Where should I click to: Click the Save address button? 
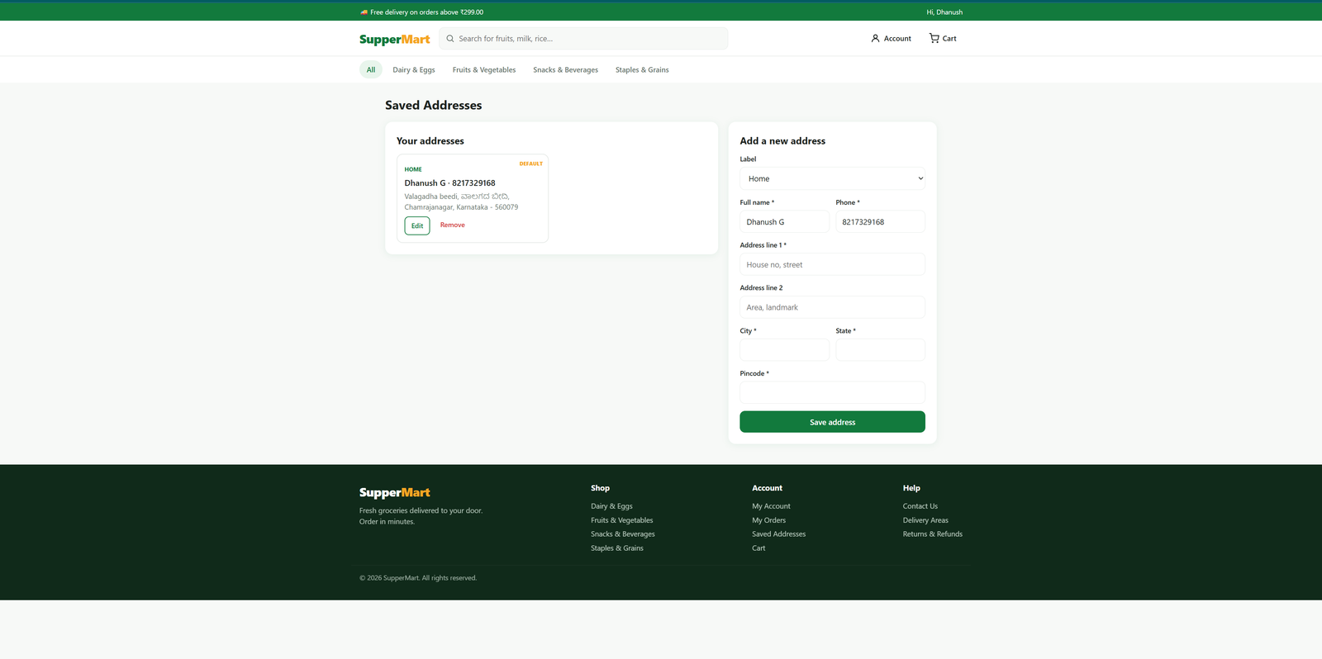tap(832, 422)
